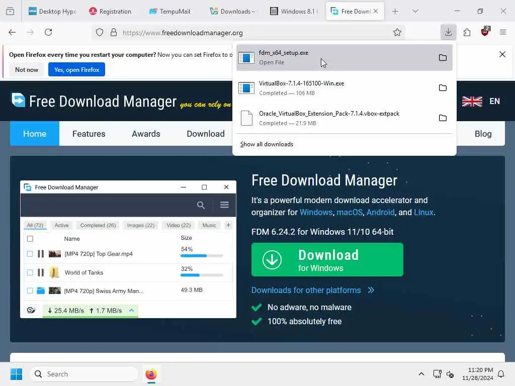The image size is (515, 386).
Task: Click the UK flag language icon
Action: [472, 102]
